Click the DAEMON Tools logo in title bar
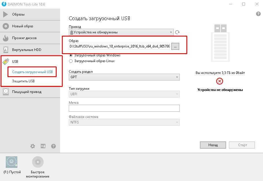The height and width of the screenshot is (181, 263). pos(4,4)
